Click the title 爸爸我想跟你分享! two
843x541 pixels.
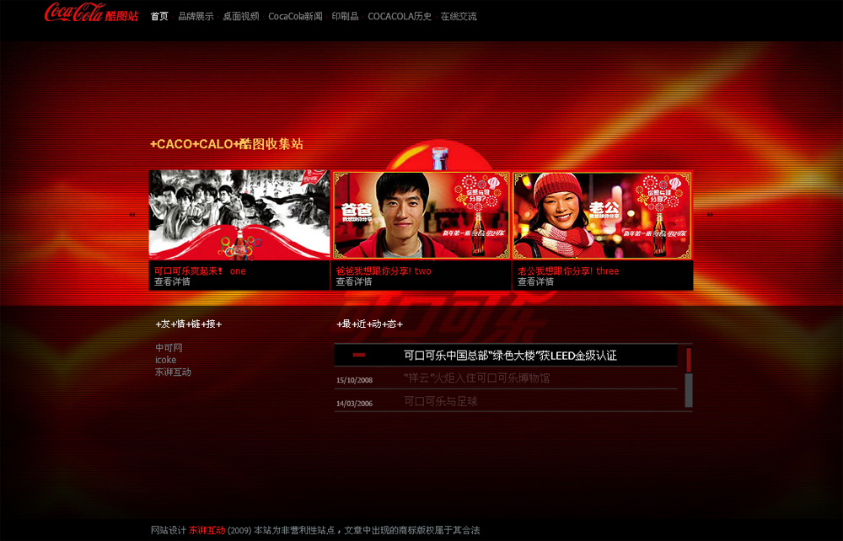[x=384, y=271]
